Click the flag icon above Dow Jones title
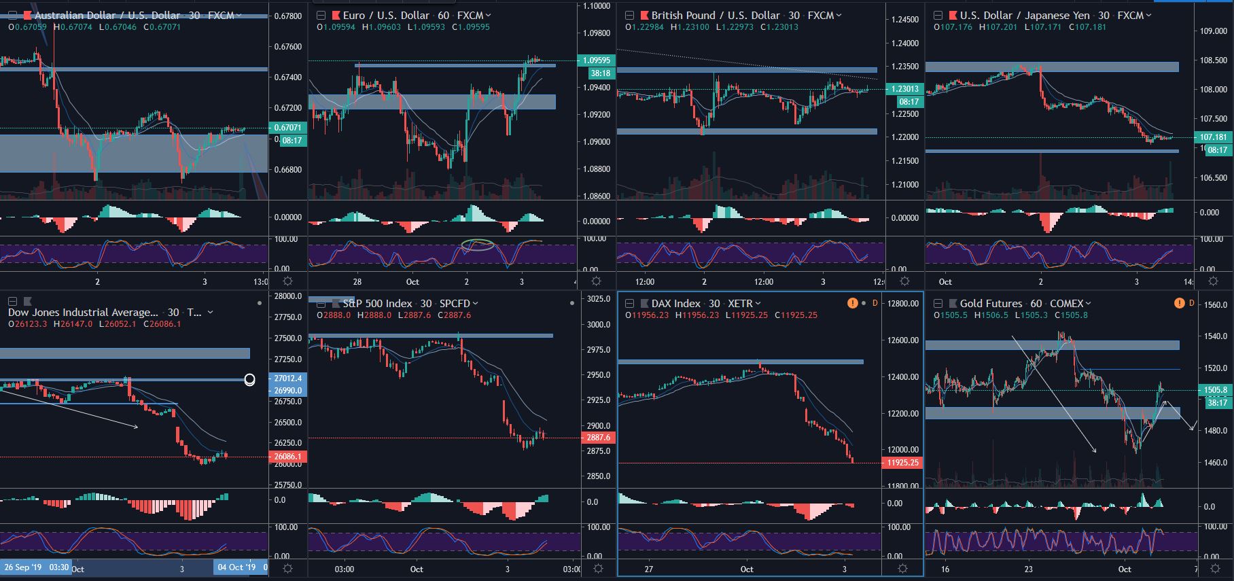The height and width of the screenshot is (581, 1234). coord(28,302)
